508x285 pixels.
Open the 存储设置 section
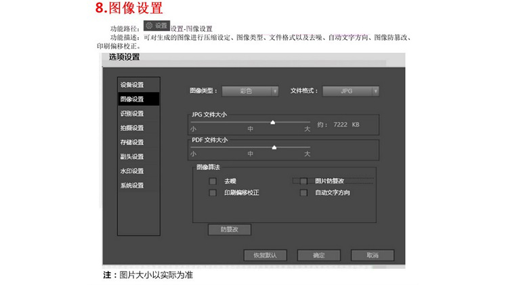pos(139,142)
